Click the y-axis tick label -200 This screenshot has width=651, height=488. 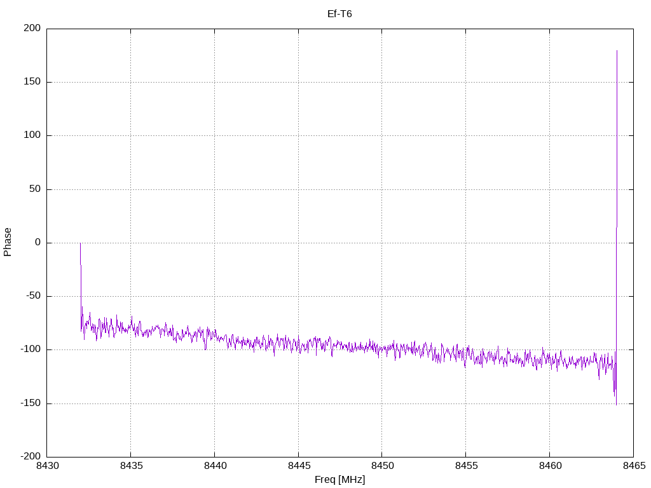coord(31,456)
